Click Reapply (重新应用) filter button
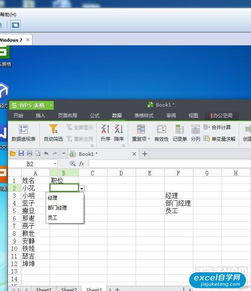251x291 pixels. tap(80, 139)
